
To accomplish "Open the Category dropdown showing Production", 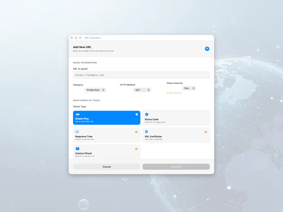I will (x=95, y=90).
